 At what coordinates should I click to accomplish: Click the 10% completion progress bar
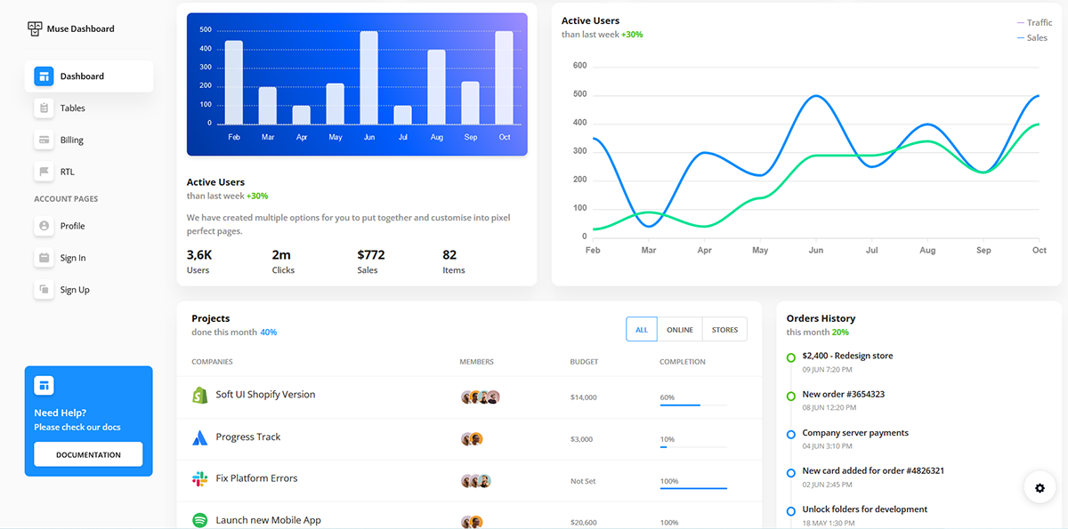click(693, 447)
